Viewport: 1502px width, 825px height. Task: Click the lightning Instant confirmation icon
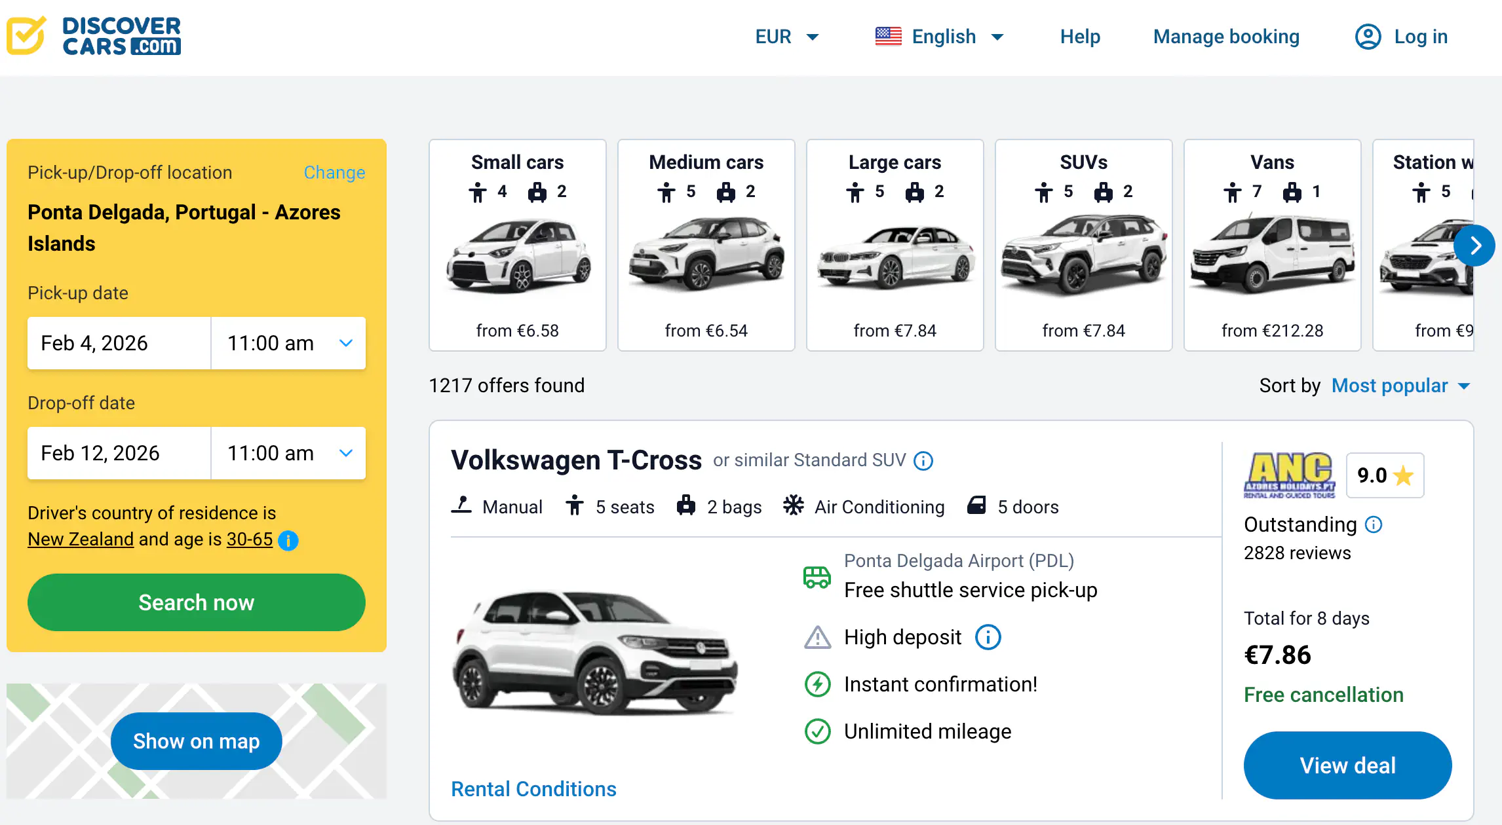coord(817,684)
